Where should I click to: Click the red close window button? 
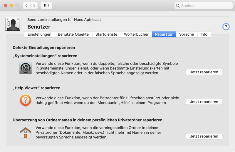6,6
